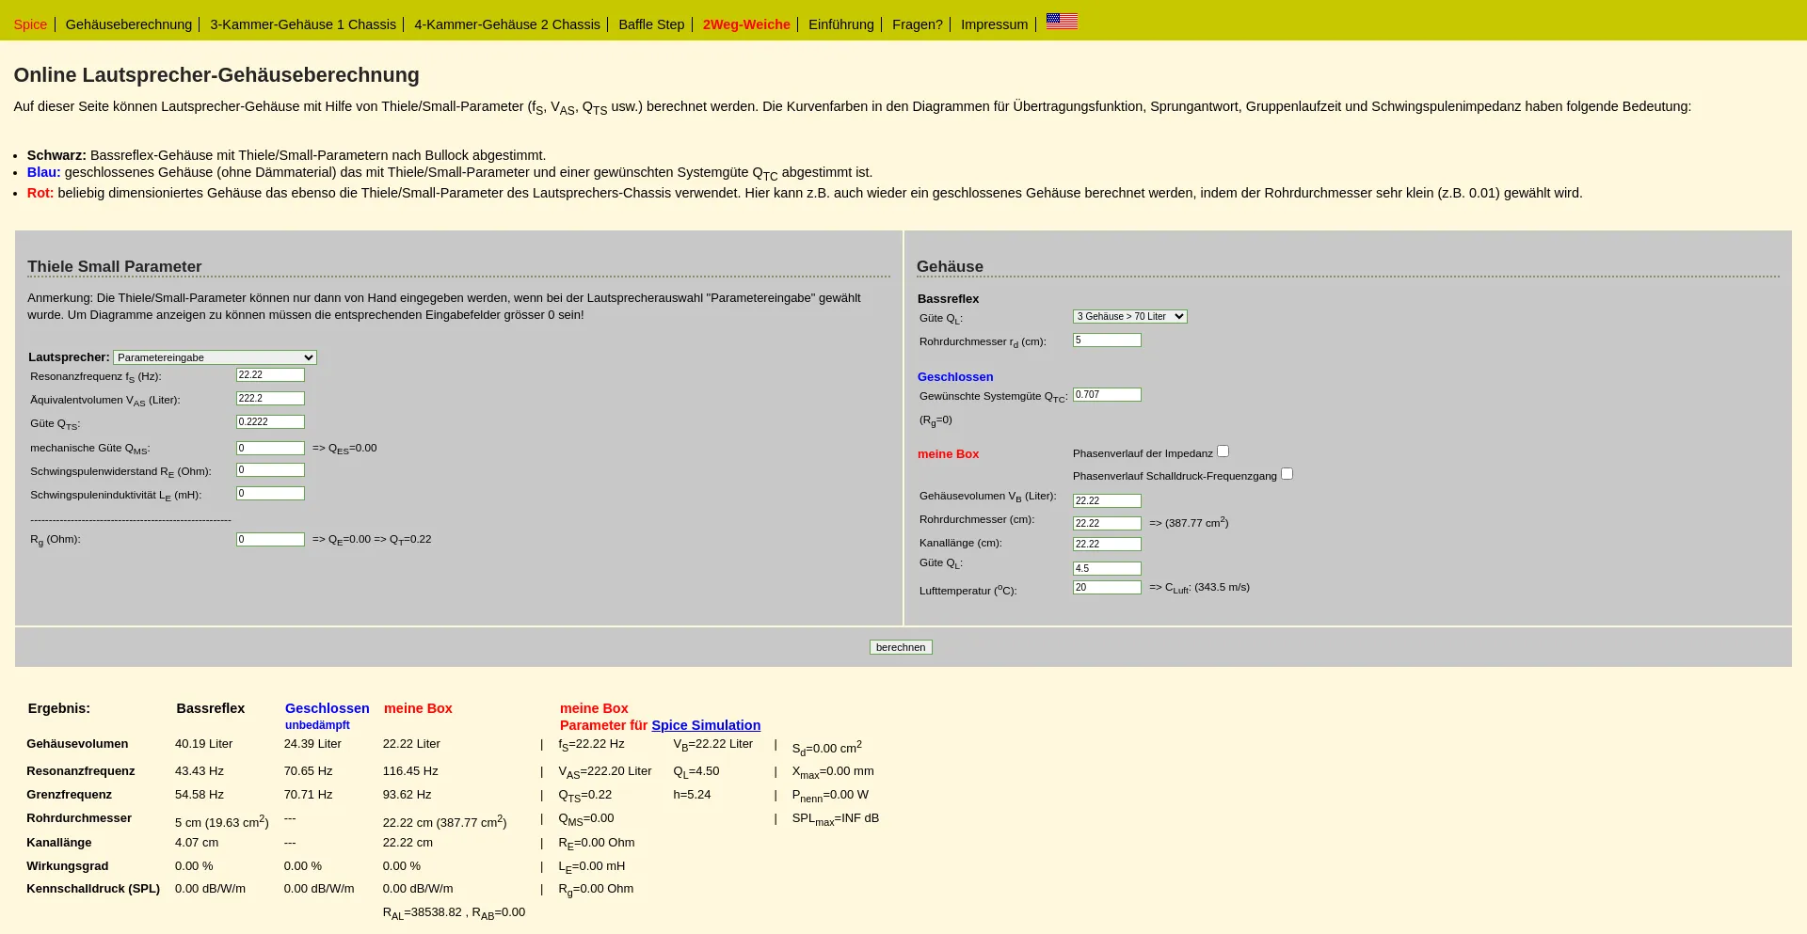
Task: Open the Baffle Step page
Action: 651,24
